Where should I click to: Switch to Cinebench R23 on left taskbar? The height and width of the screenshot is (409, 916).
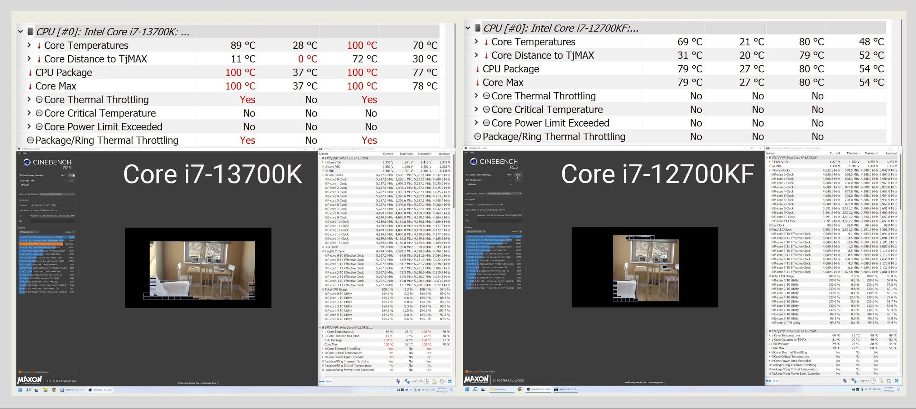click(99, 390)
